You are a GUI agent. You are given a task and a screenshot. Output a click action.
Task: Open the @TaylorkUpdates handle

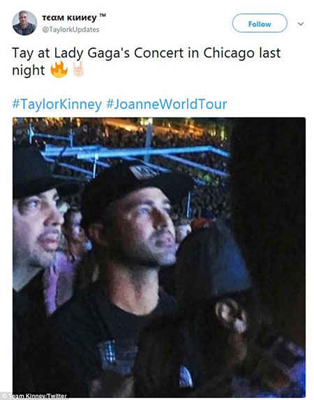point(70,29)
